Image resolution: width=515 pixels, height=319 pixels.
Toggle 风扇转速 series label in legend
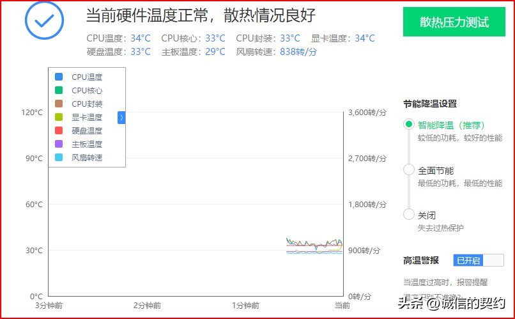pos(87,158)
